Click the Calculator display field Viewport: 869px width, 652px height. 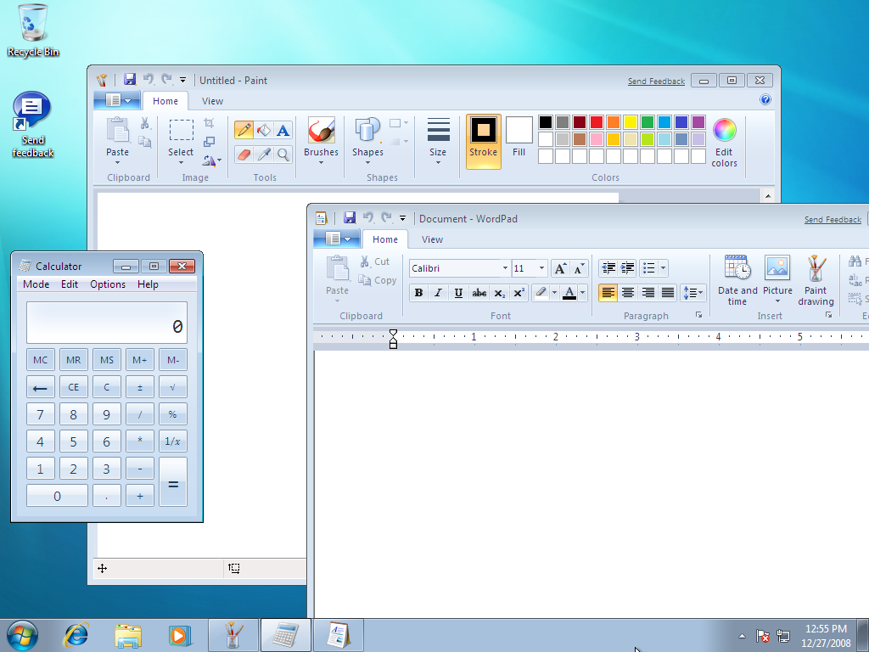click(x=106, y=323)
